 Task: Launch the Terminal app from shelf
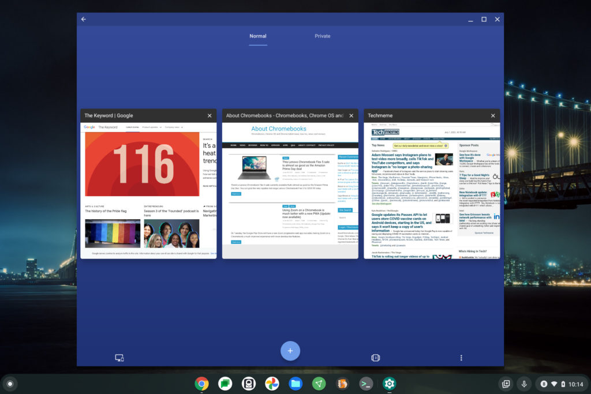coord(365,384)
